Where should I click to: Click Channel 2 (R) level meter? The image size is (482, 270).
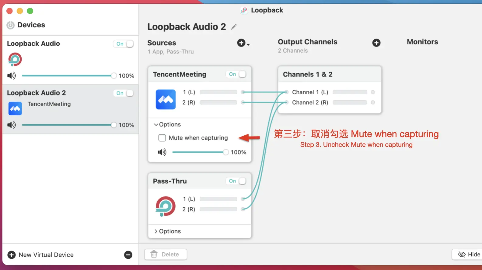tap(350, 102)
